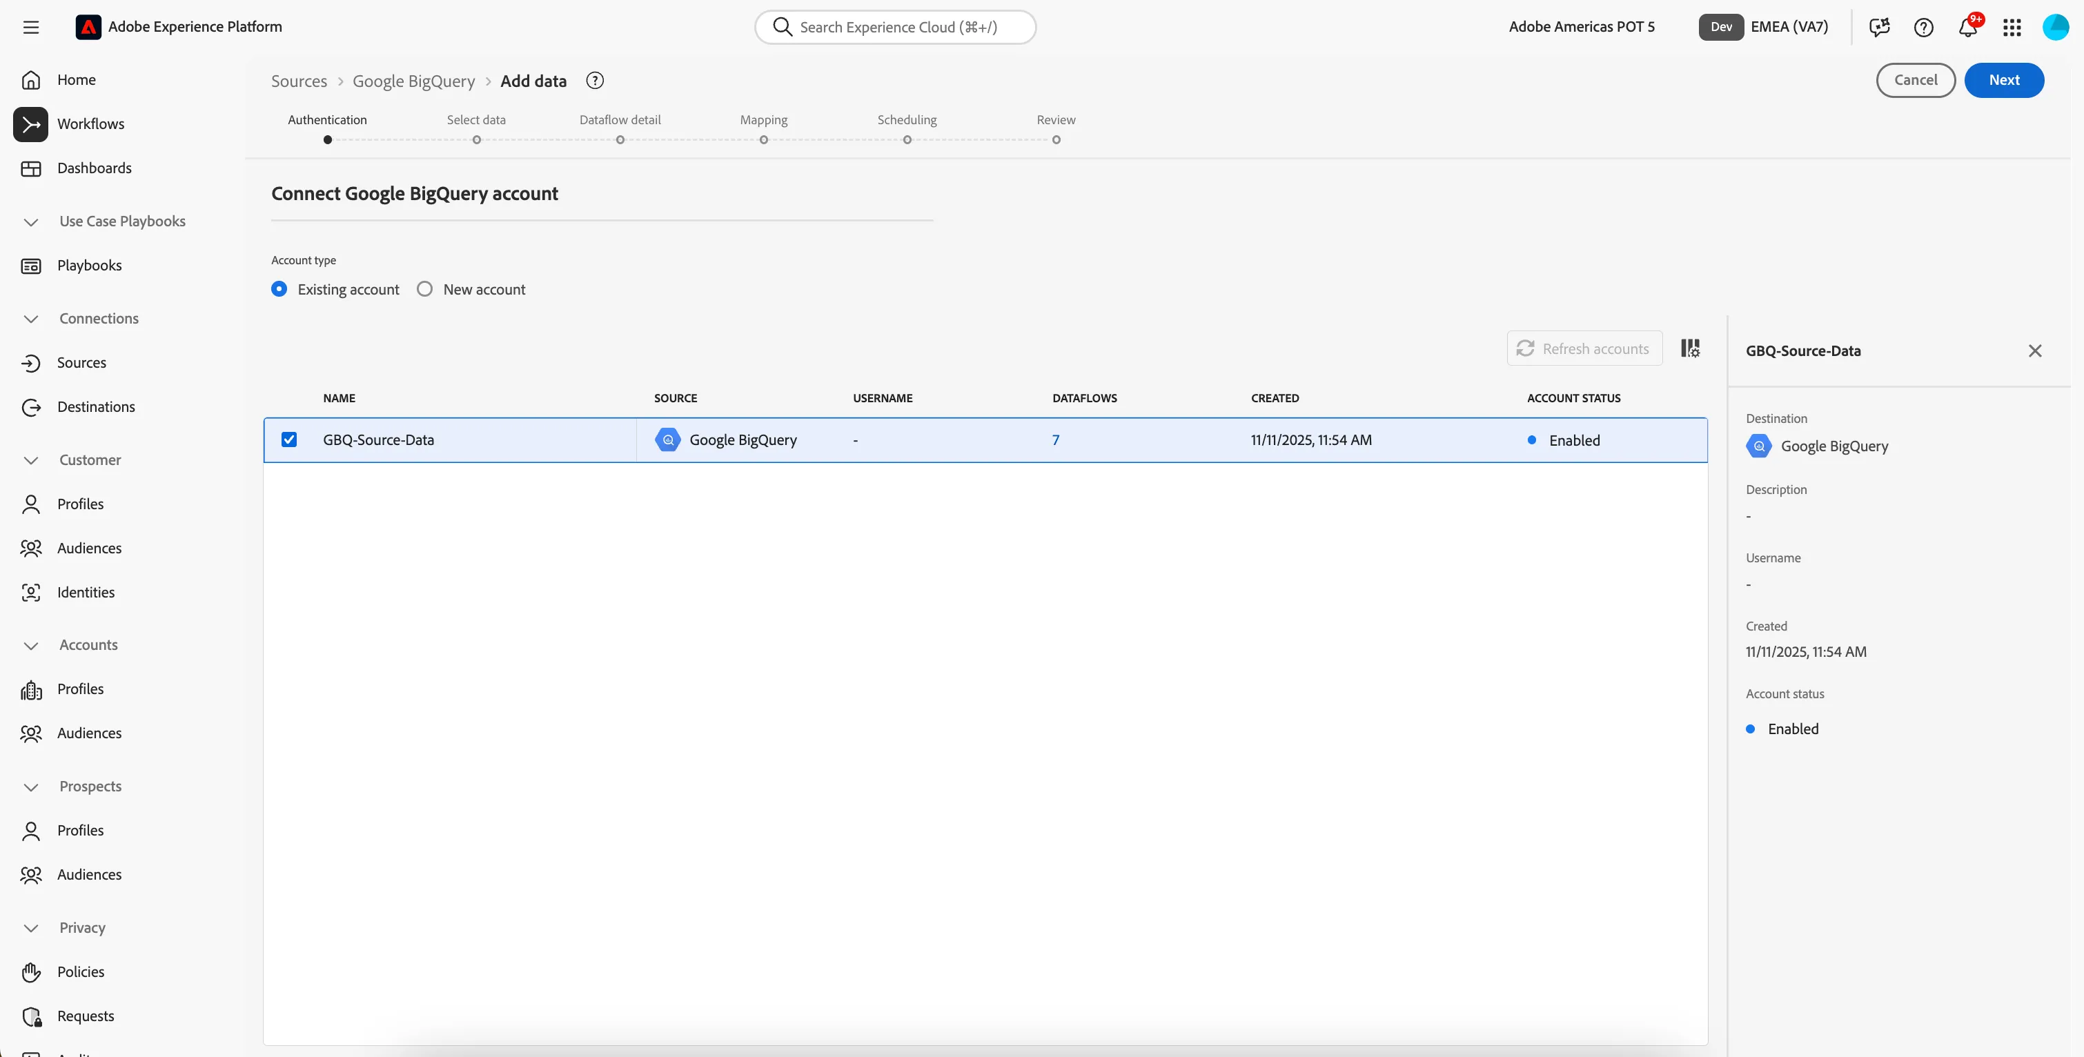Collapse the Privacy section
The image size is (2084, 1057).
click(31, 929)
